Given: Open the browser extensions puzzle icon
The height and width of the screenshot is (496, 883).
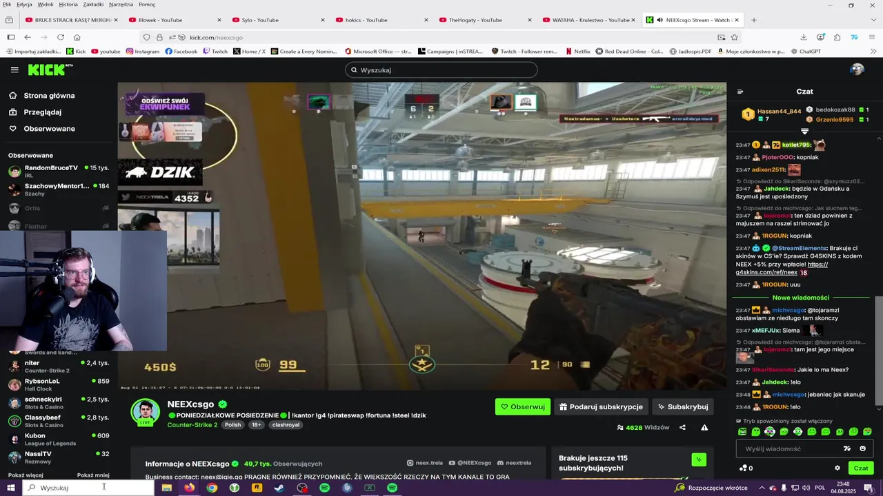Looking at the screenshot, I should click(x=837, y=37).
